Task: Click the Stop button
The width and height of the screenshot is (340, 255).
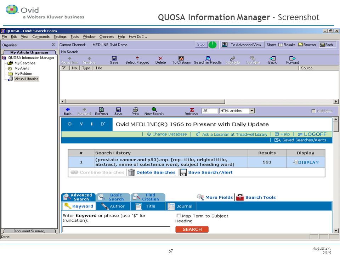Action: pos(201,45)
